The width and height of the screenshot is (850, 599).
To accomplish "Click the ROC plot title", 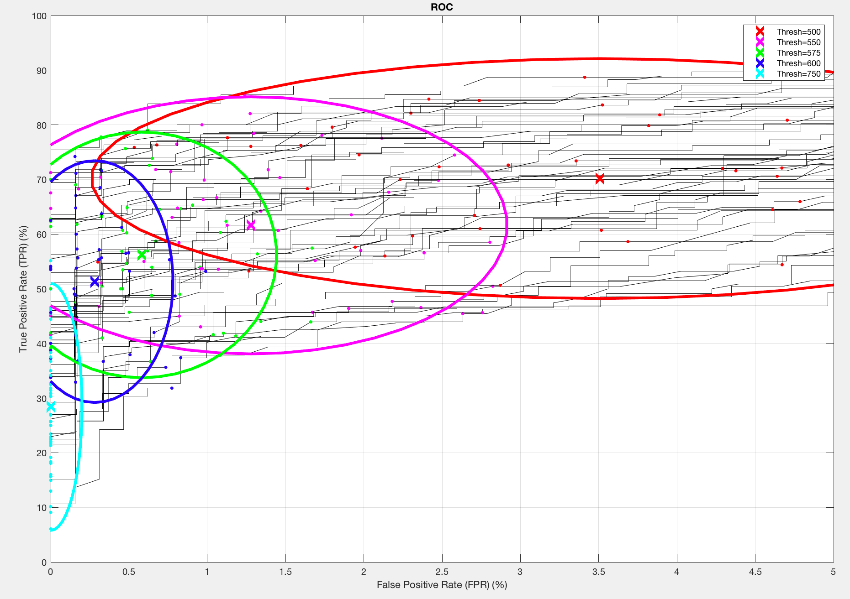I will click(x=442, y=7).
